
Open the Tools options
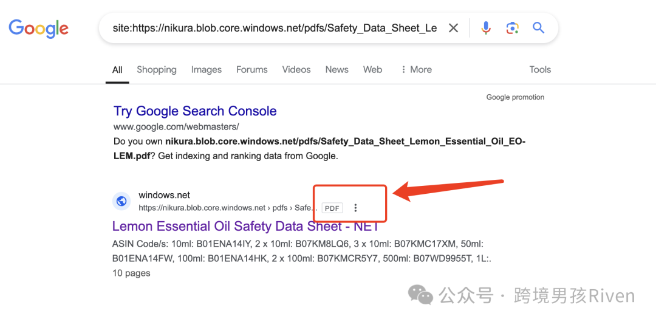coord(540,69)
